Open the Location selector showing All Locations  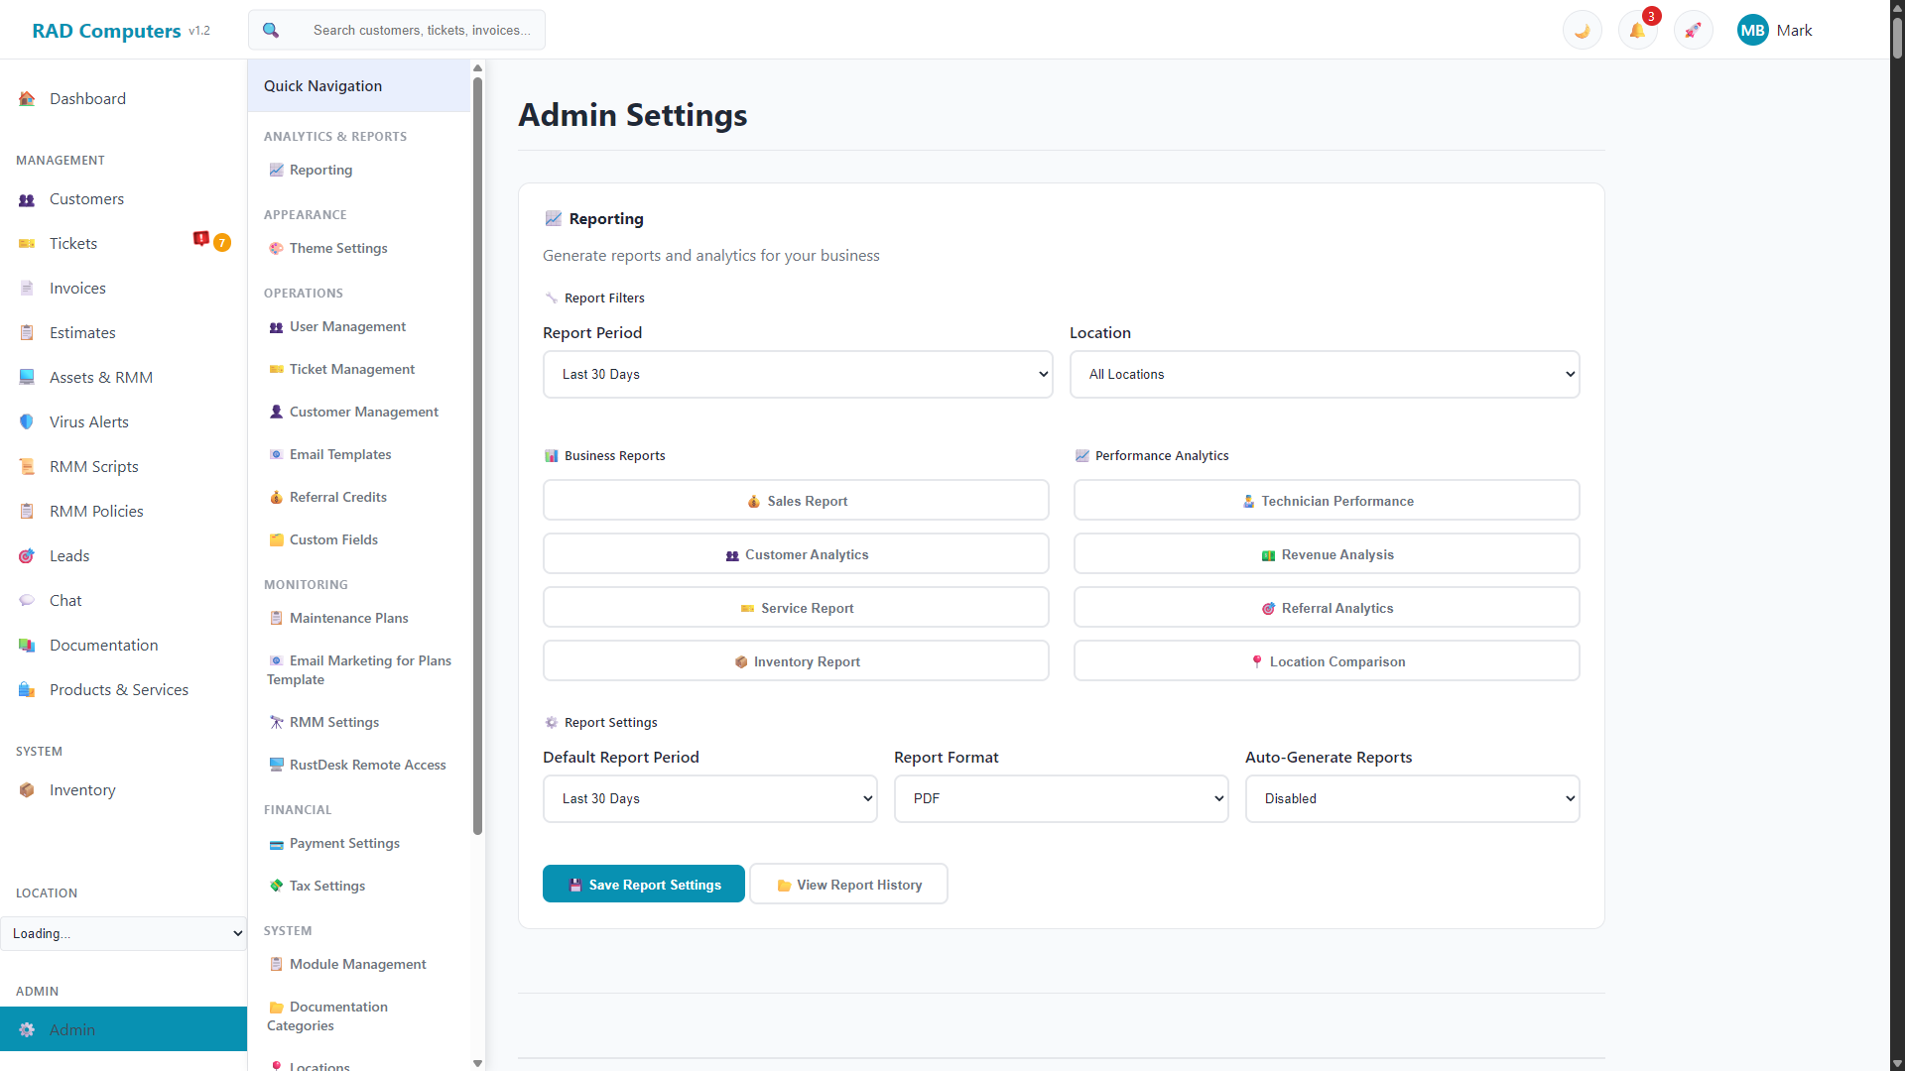pos(1325,374)
